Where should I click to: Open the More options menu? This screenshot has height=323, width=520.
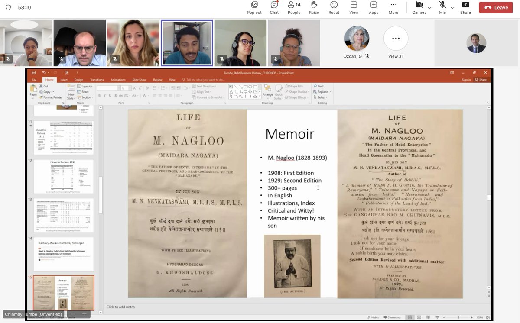[393, 7]
